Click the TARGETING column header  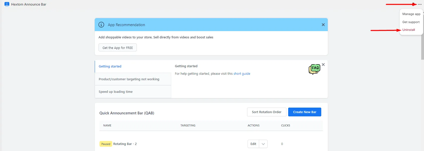click(x=188, y=125)
